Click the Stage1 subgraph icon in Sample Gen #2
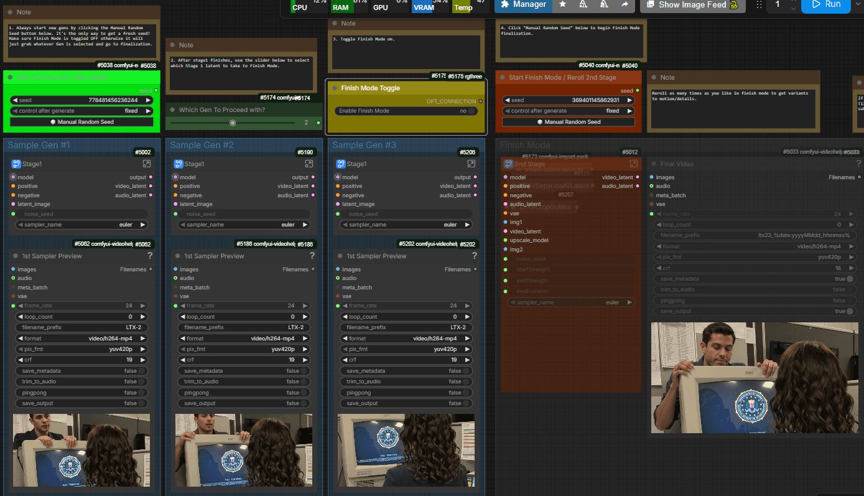The width and height of the screenshot is (864, 496). pos(179,164)
